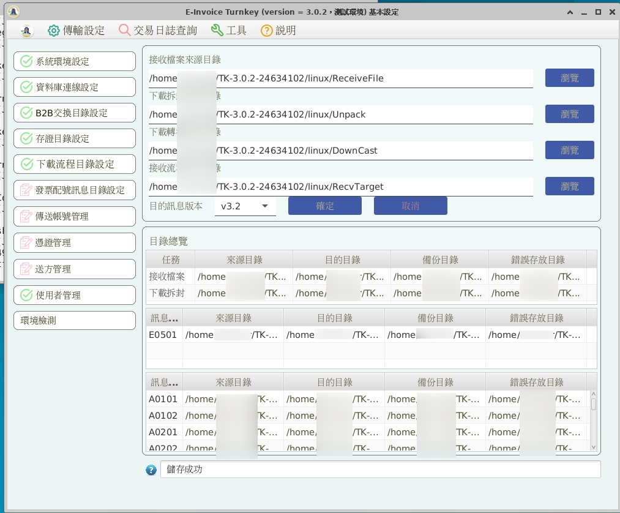The image size is (620, 513).
Task: Open the 工具 menu
Action: coord(229,31)
